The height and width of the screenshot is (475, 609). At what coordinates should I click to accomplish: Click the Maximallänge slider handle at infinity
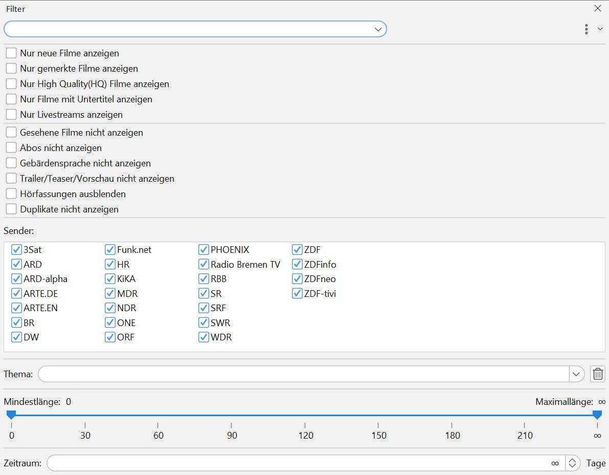tap(597, 415)
